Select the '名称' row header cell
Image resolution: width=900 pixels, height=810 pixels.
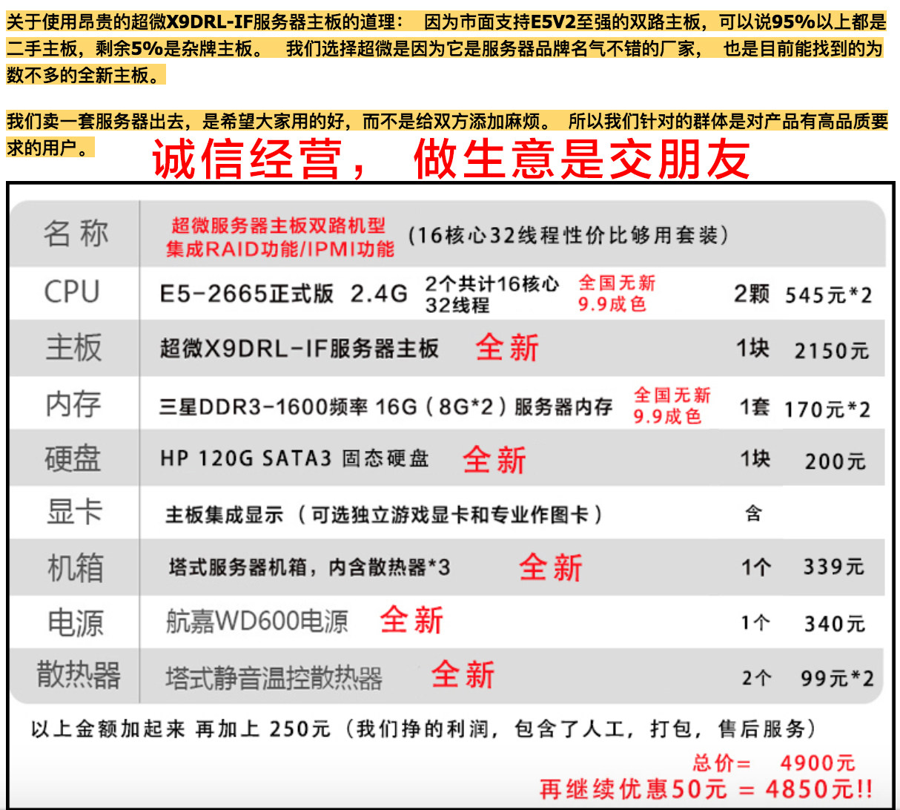tap(76, 234)
